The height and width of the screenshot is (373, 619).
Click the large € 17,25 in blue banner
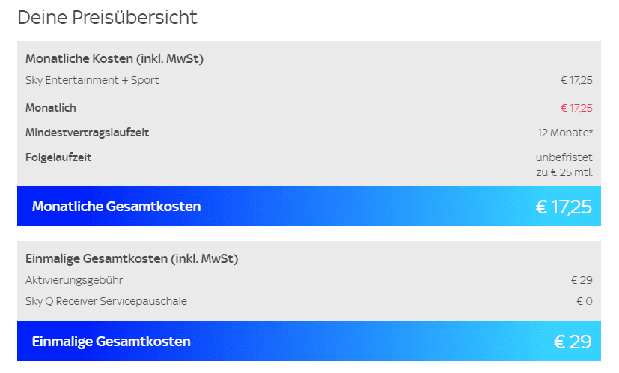[564, 207]
